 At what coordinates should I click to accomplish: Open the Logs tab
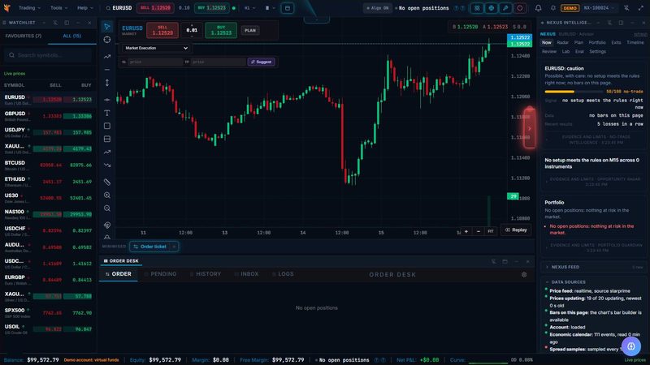(283, 274)
